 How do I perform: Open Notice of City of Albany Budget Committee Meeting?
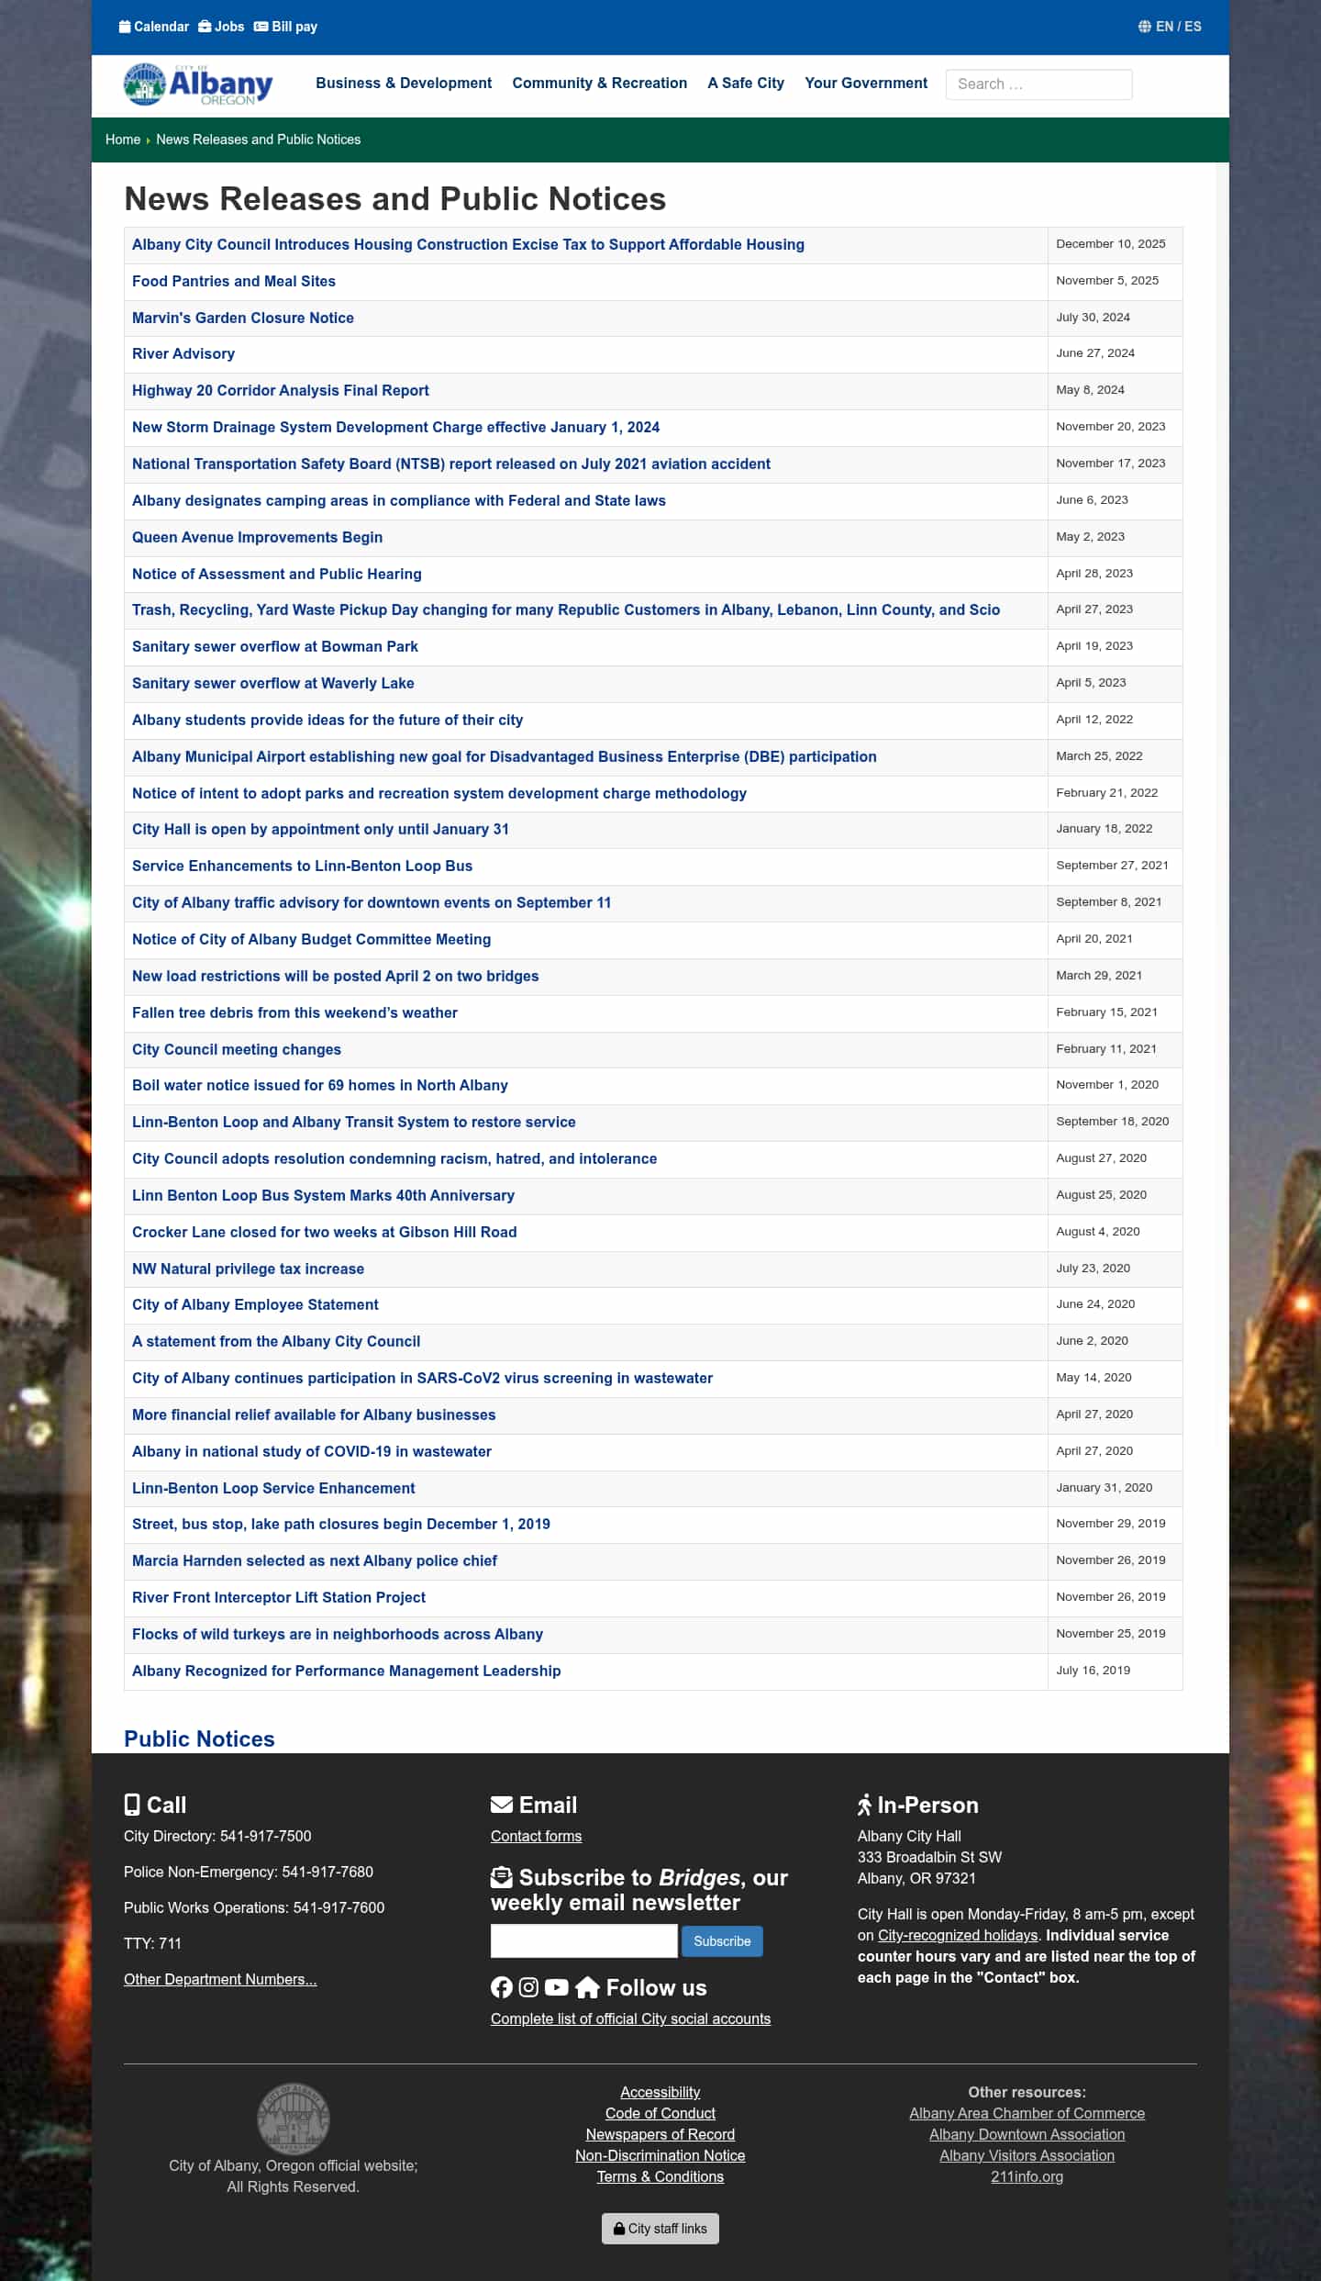(312, 940)
